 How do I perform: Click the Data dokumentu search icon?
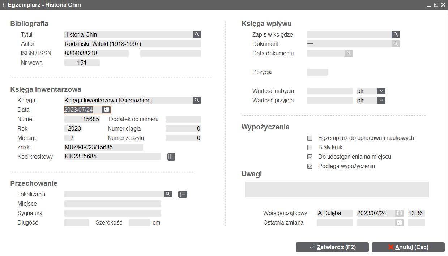pos(349,53)
